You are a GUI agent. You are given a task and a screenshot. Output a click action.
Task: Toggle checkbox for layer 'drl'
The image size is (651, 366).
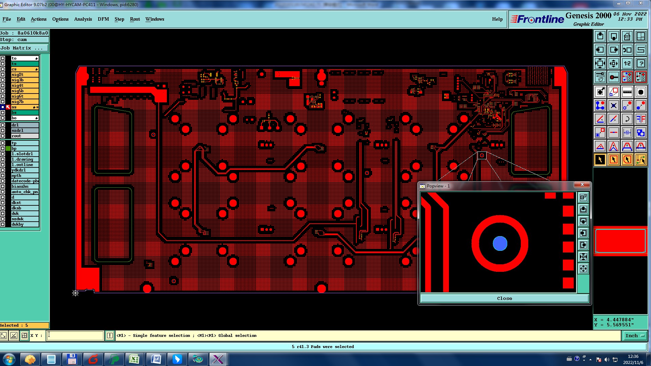click(3, 125)
